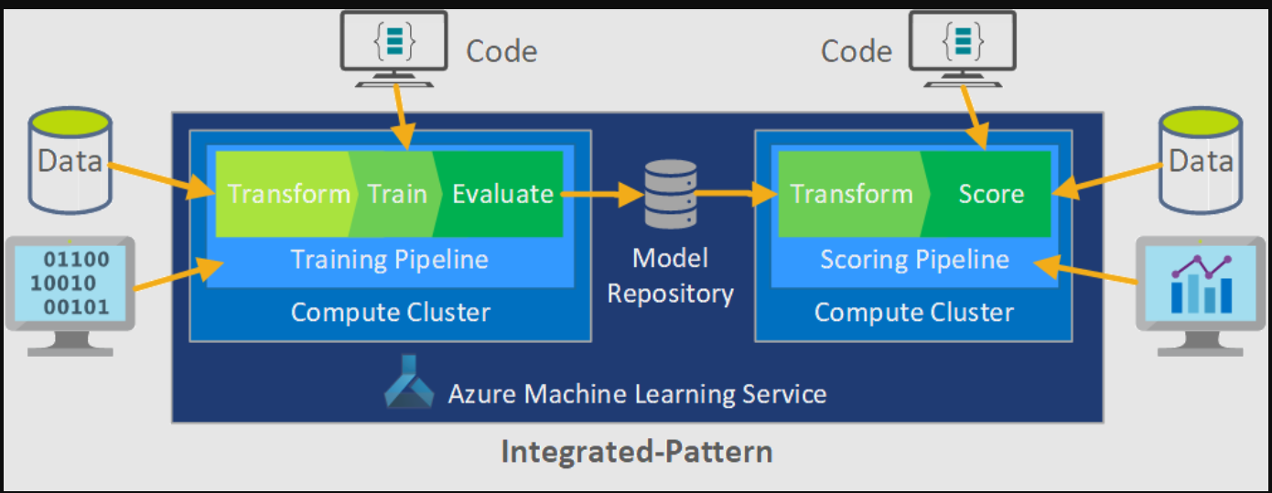Click the Transform step in Training Pipeline
The width and height of the screenshot is (1272, 493).
pos(286,194)
